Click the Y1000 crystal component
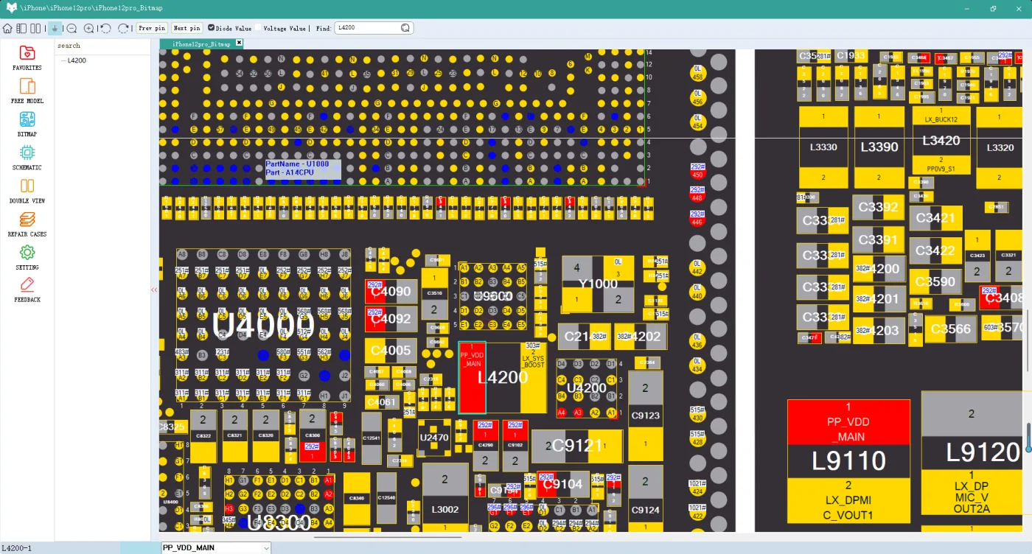 click(598, 284)
